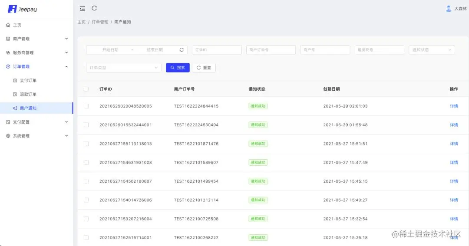Open the 主页 sidebar item
Image resolution: width=469 pixels, height=246 pixels.
36,25
